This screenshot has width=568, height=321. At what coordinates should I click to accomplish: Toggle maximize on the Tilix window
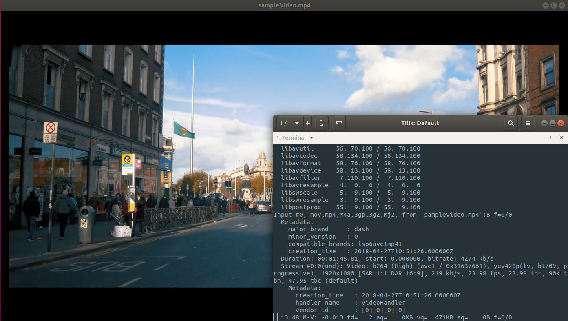pyautogui.click(x=553, y=123)
